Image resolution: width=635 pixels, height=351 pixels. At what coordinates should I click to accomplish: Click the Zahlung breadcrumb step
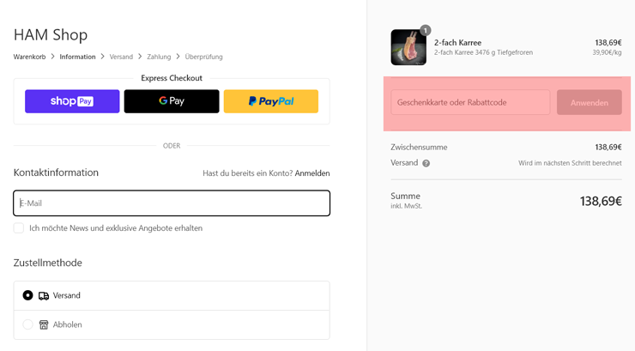[x=159, y=57]
